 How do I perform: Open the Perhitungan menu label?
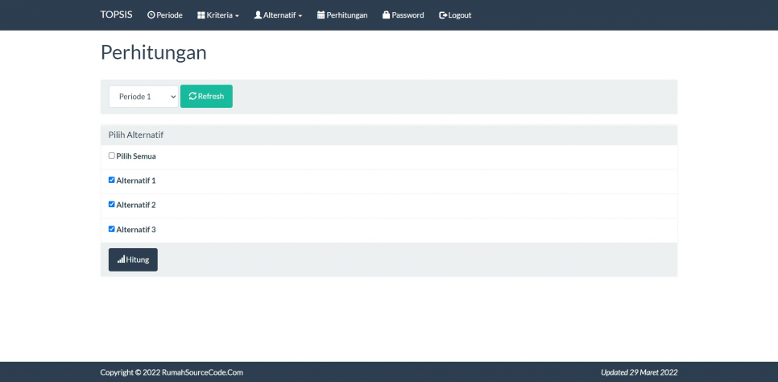tap(347, 15)
